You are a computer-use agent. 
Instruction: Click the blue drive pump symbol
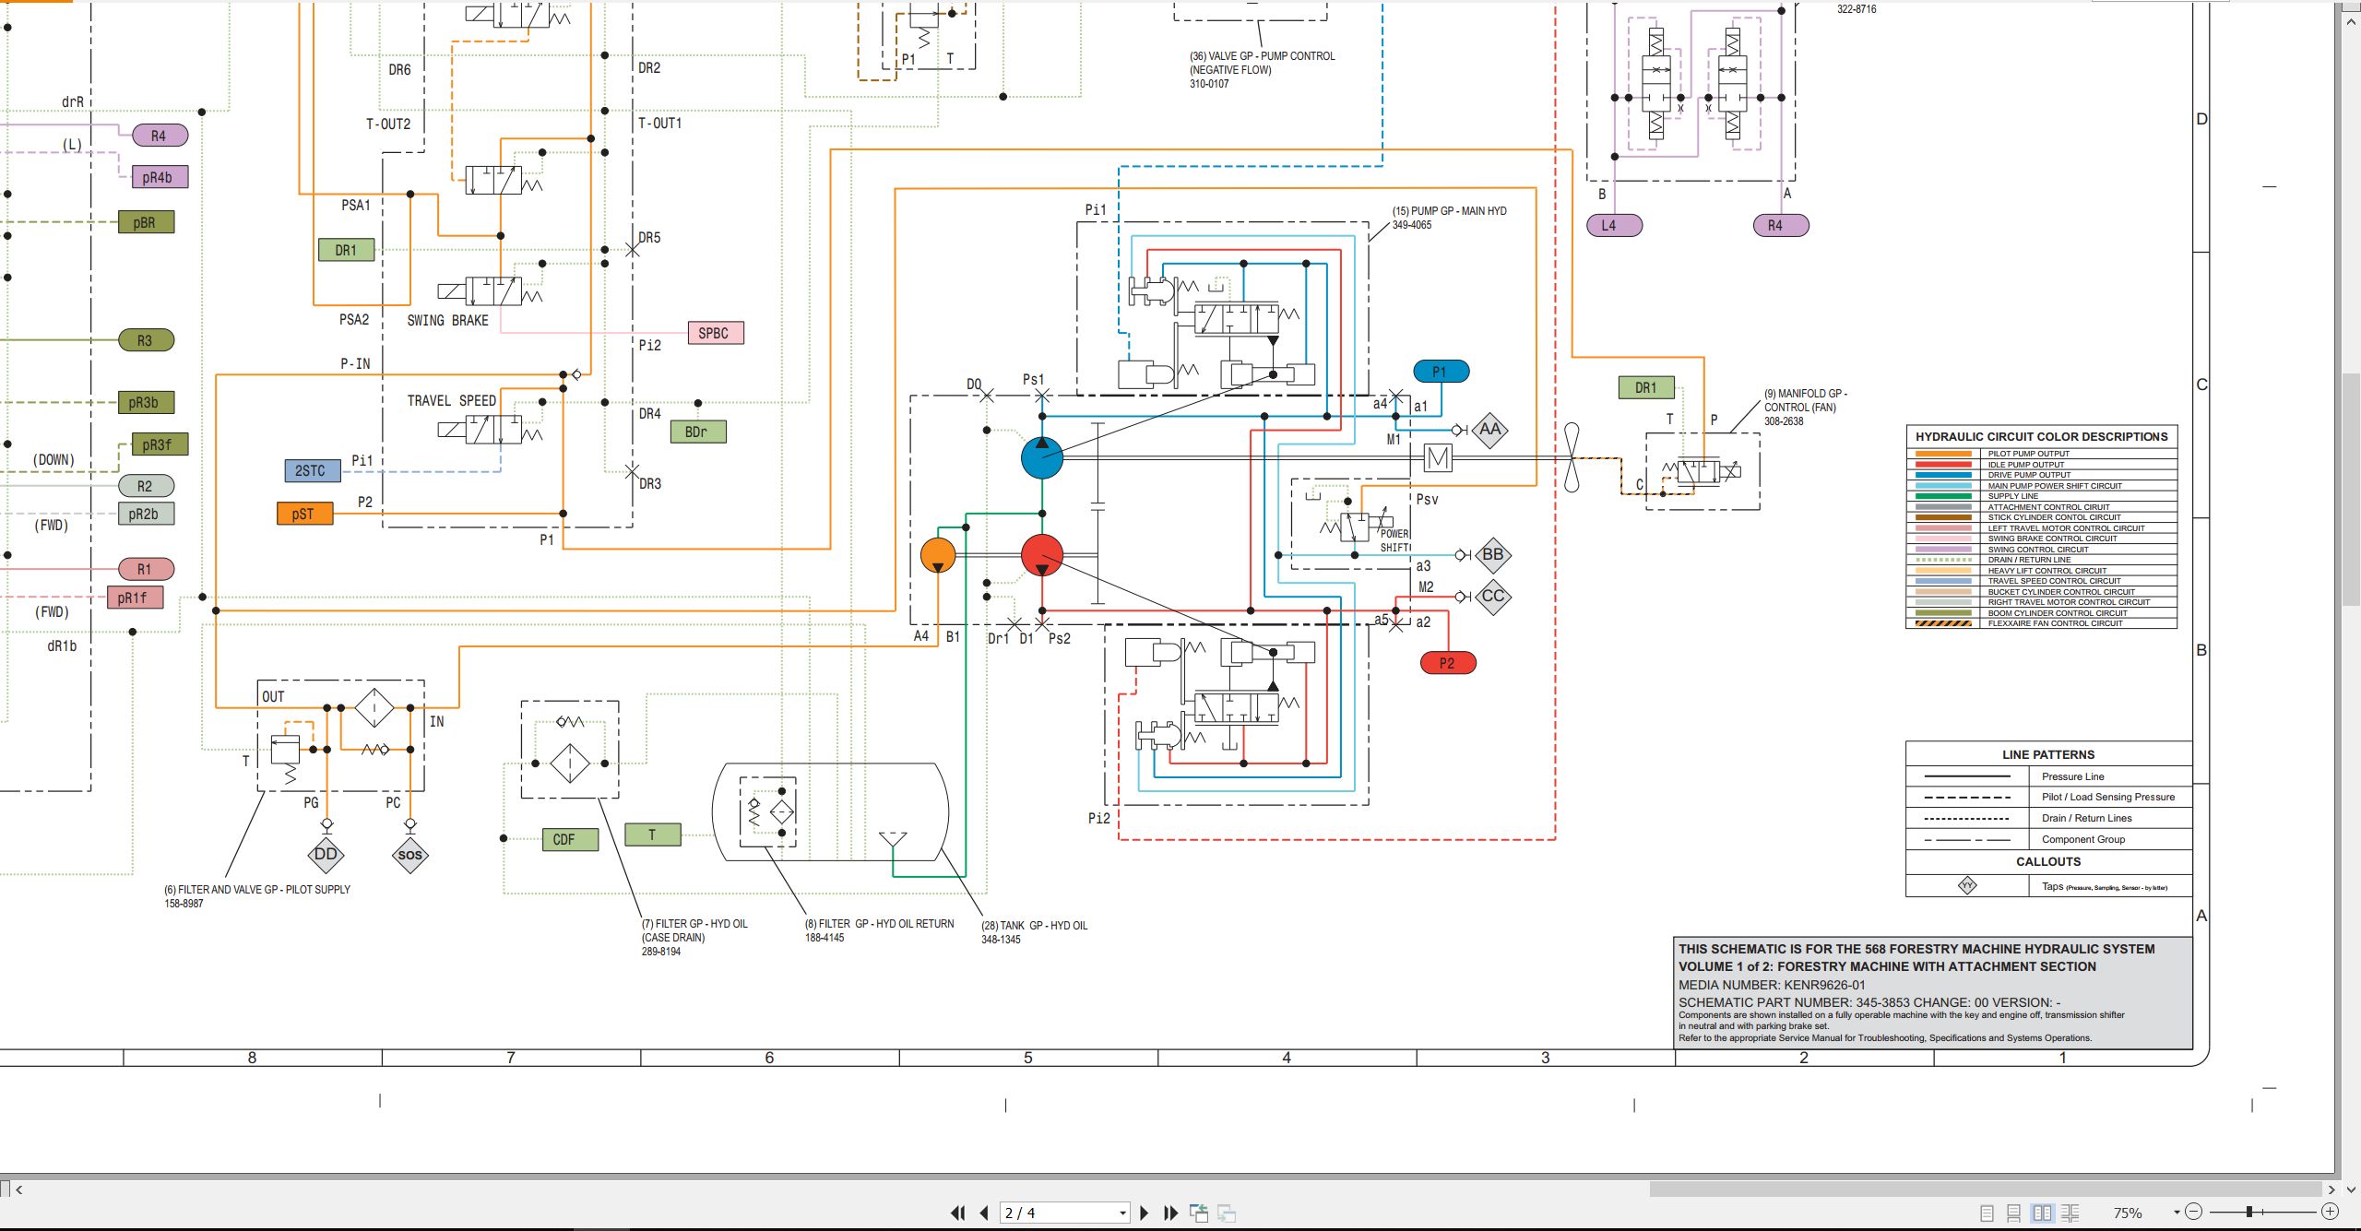coord(1042,457)
